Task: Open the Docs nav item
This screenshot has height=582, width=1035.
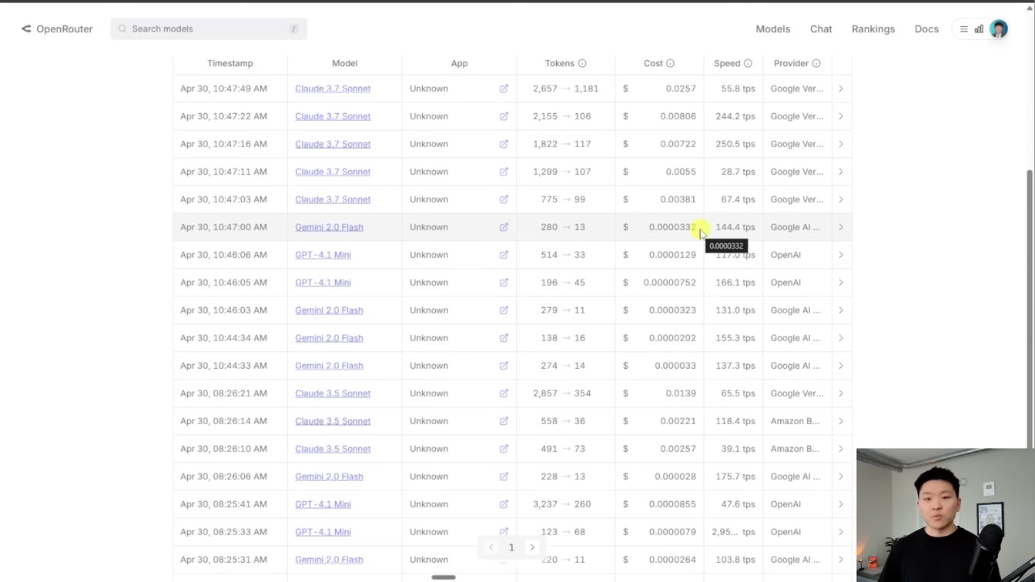Action: pyautogui.click(x=926, y=28)
